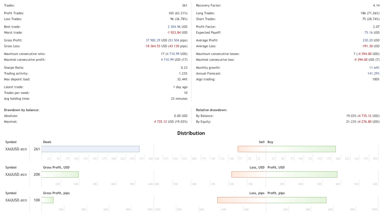Click the green Gross Profit, USD bar
This screenshot has height=215, width=383.
pyautogui.click(x=60, y=174)
